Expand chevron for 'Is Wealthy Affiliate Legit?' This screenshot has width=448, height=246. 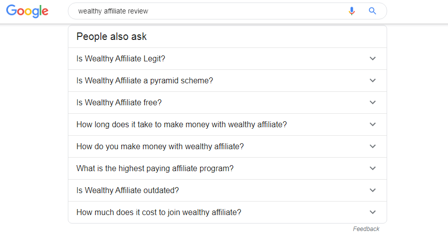pos(372,58)
